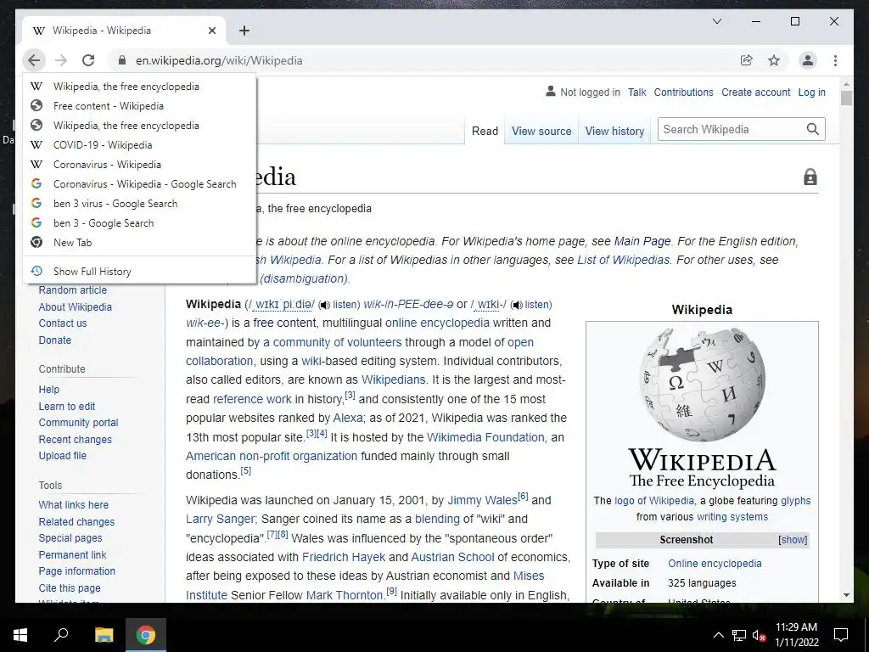The height and width of the screenshot is (652, 869).
Task: Expand the Screenshot section with show
Action: click(793, 540)
